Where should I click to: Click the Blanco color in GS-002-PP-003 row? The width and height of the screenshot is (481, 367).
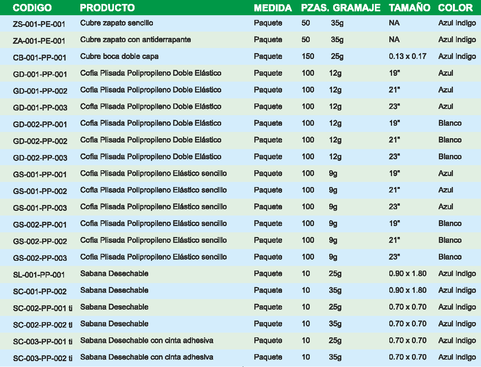pos(450,257)
